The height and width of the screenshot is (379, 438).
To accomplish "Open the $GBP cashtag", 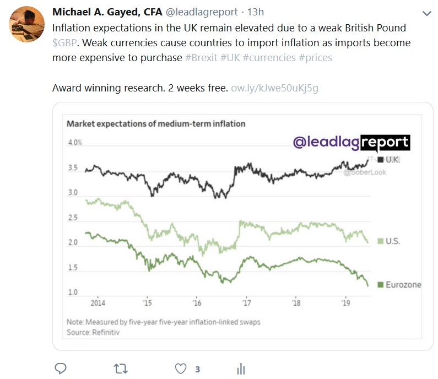I will (64, 43).
